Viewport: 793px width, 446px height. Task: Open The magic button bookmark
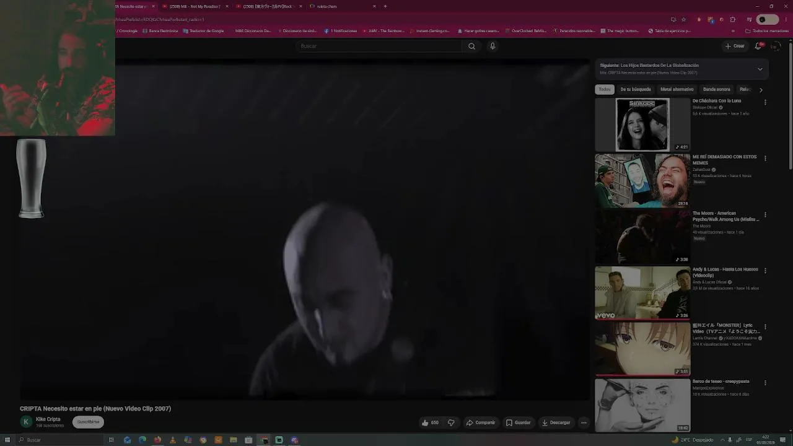620,31
